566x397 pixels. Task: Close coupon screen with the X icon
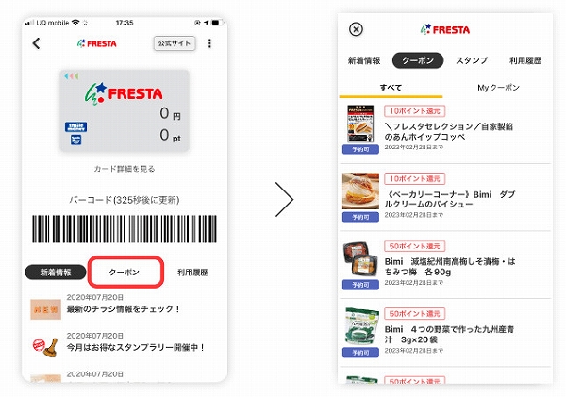coord(356,29)
